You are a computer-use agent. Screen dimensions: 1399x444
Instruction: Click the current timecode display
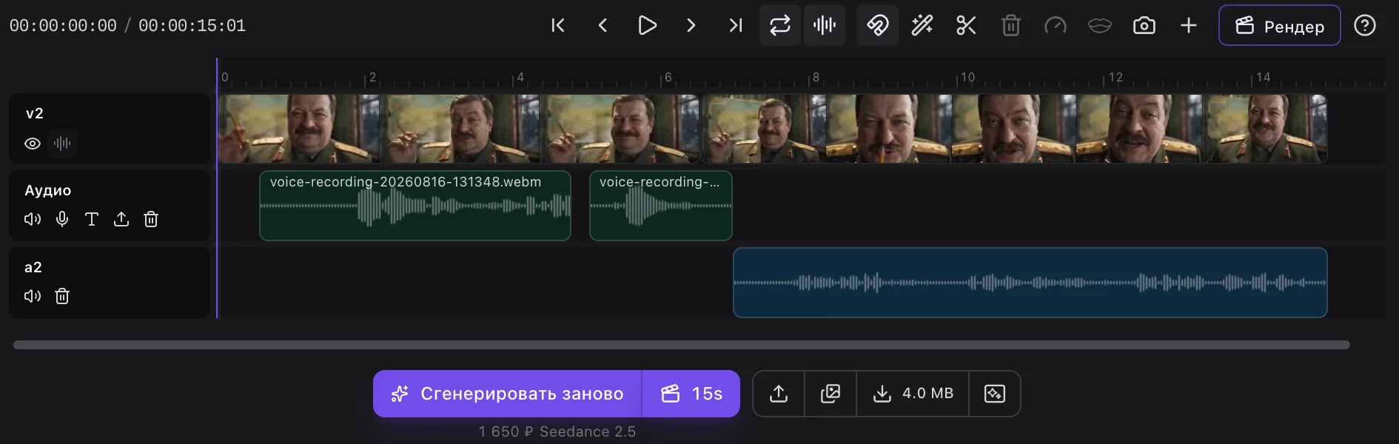pyautogui.click(x=63, y=26)
